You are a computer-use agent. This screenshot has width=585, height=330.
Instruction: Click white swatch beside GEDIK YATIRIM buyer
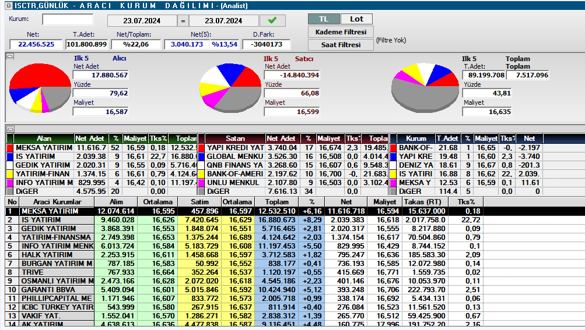point(10,165)
